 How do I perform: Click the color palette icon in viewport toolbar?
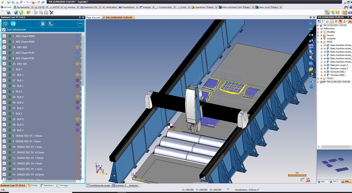pyautogui.click(x=311, y=69)
